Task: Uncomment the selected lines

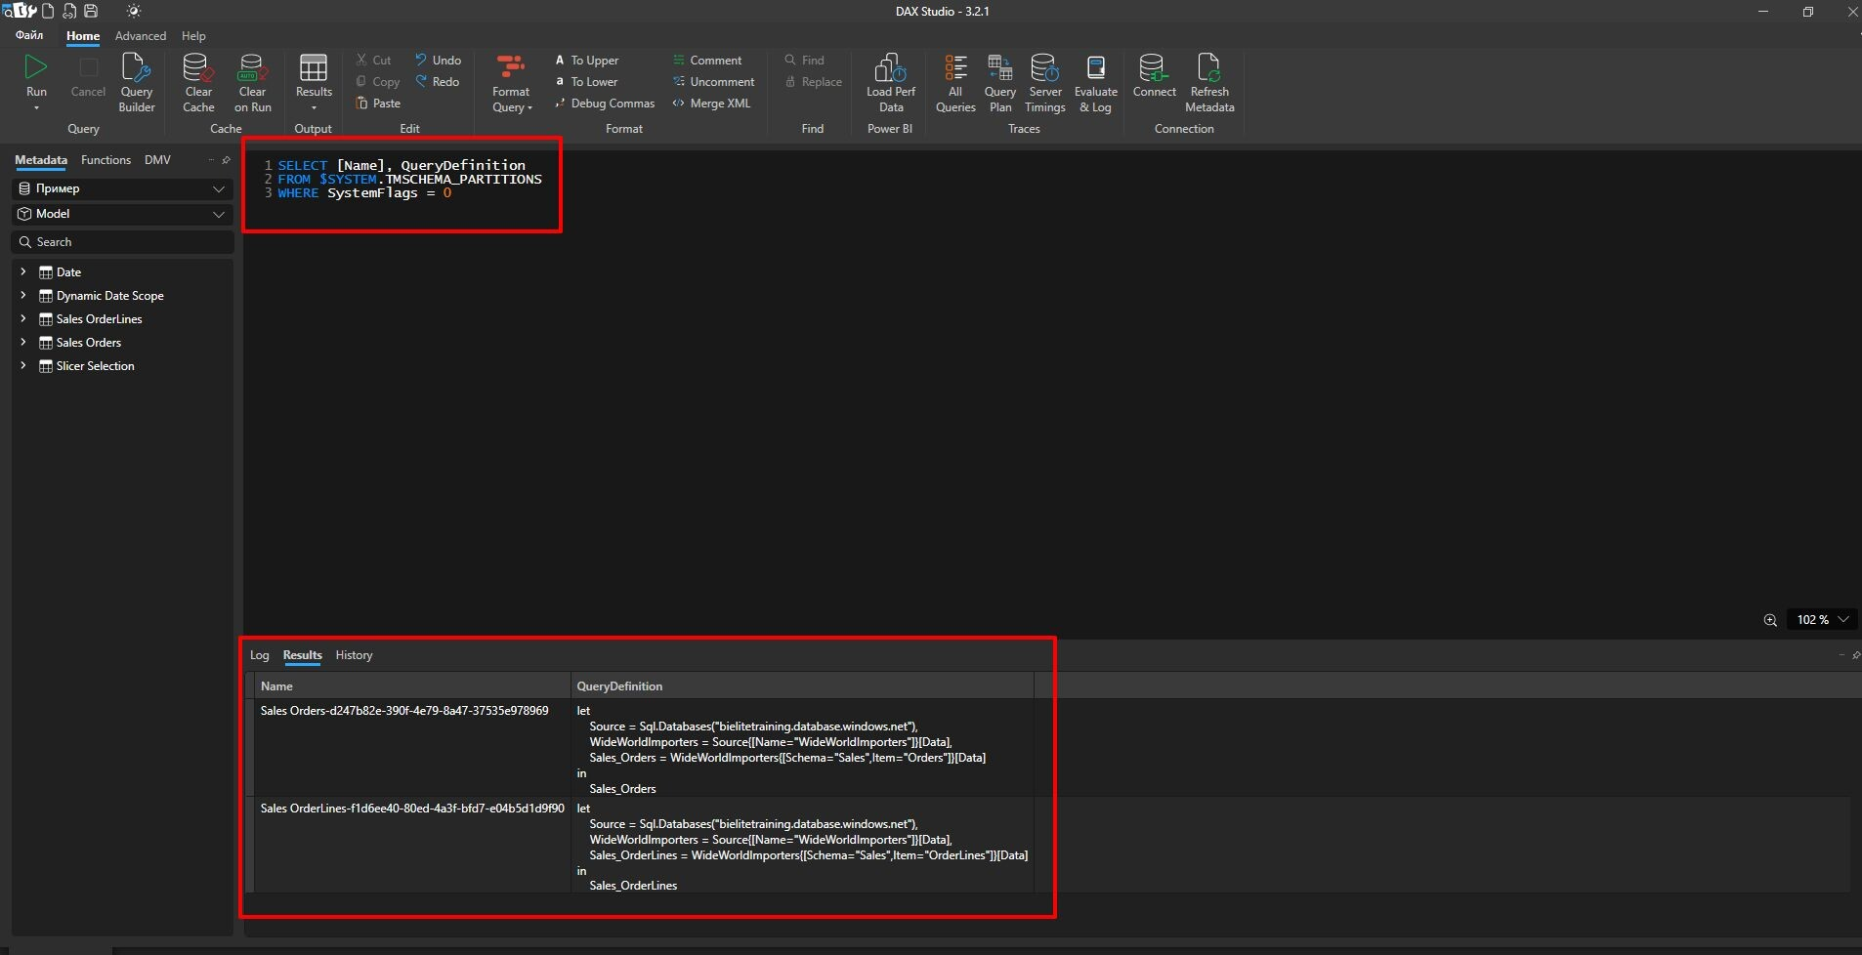Action: pos(713,82)
